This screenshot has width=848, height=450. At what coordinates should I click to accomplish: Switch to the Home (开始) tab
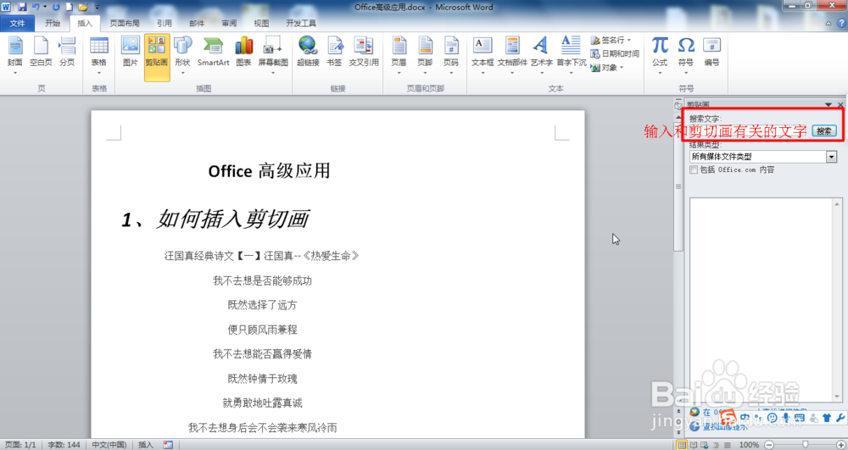coord(53,23)
